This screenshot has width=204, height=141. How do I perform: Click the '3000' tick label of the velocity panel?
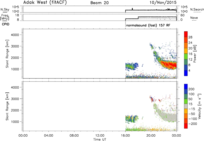point(15,99)
